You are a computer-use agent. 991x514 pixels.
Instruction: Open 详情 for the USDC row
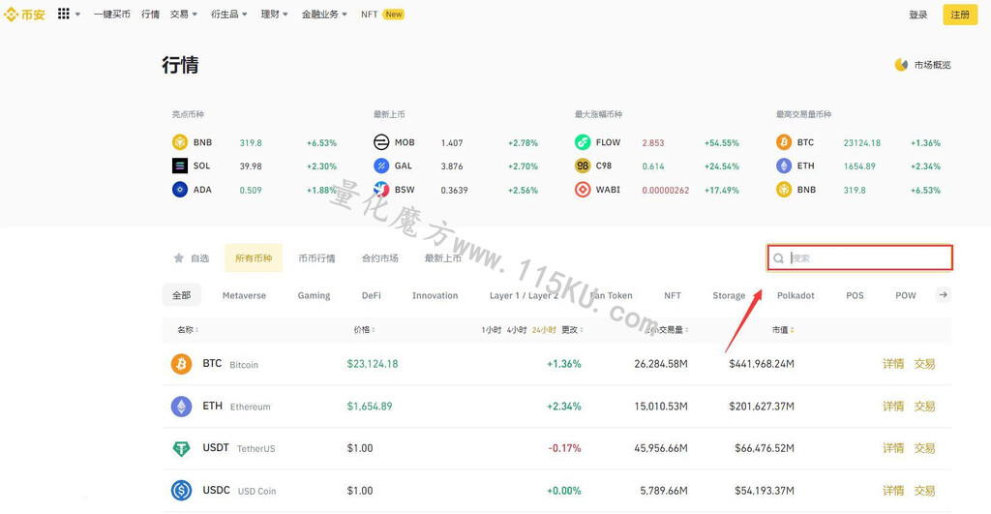click(893, 490)
